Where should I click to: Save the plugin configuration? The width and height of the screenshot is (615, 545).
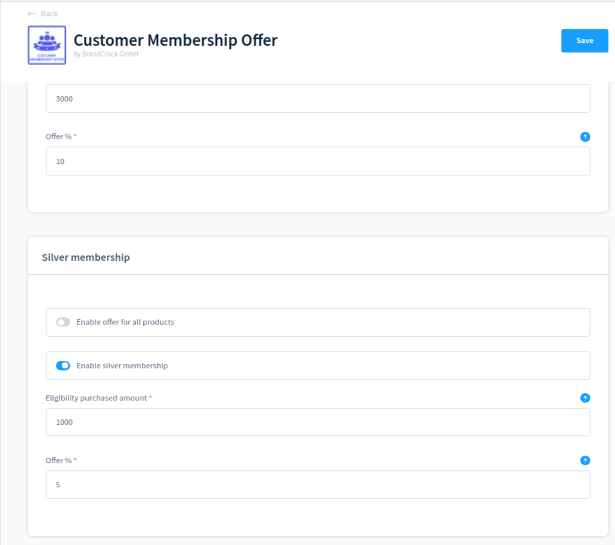click(584, 41)
